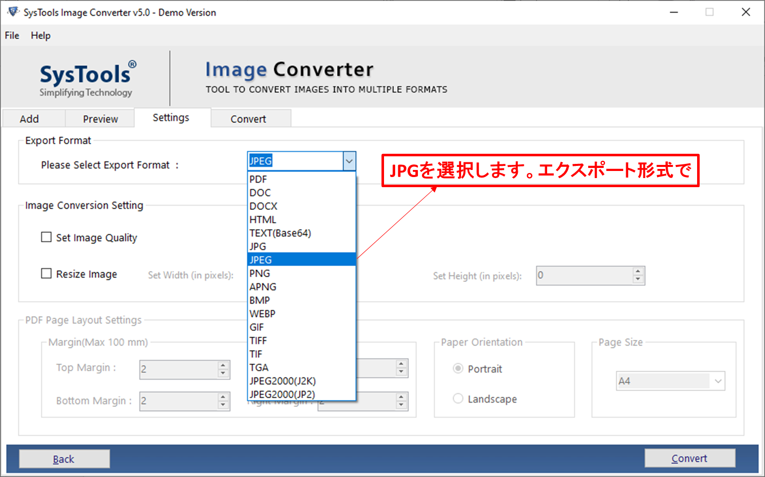Screen dimensions: 765x477
Task: Decrease Left Margin with down arrow
Action: coord(401,372)
